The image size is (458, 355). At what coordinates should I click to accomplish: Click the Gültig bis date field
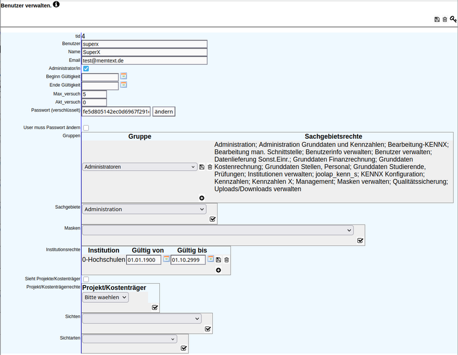point(187,260)
